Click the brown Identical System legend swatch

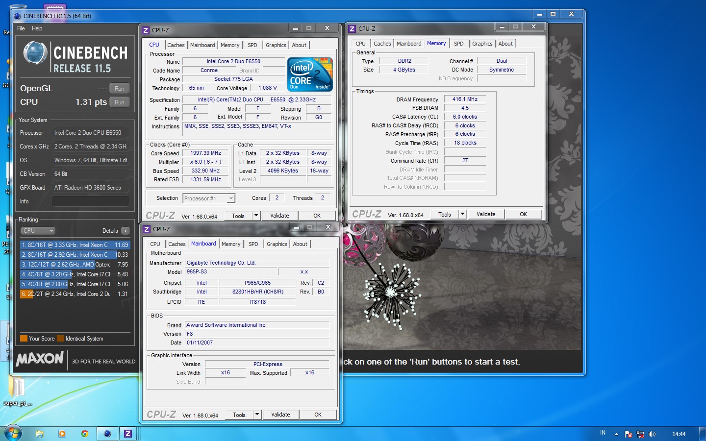61,339
